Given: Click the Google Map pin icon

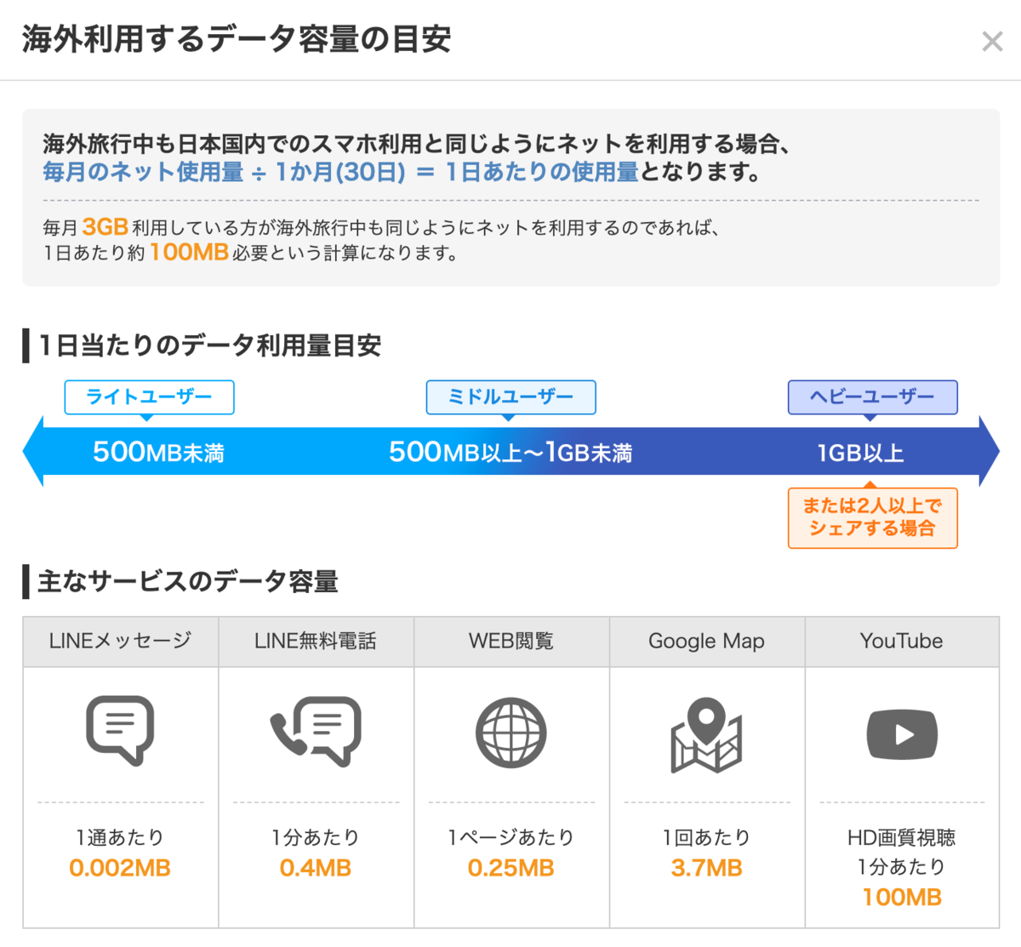Looking at the screenshot, I should point(706,735).
